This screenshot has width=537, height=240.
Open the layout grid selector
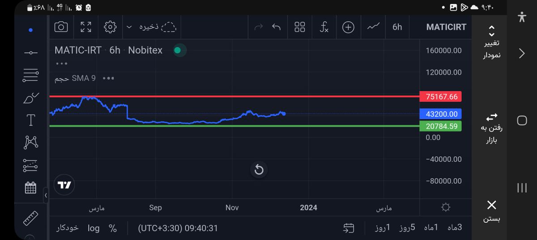(300, 27)
